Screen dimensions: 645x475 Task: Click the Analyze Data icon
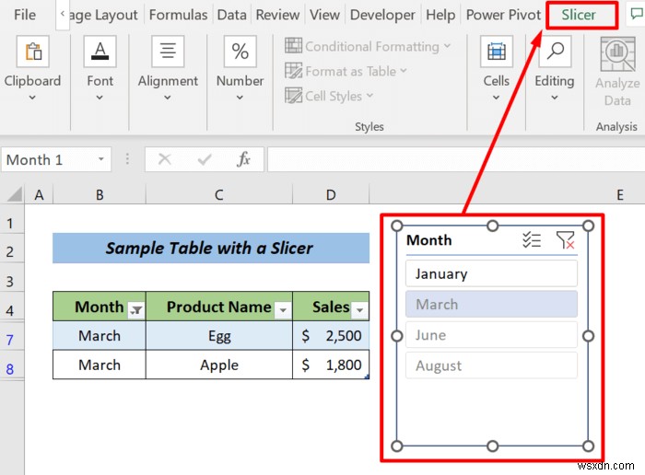pyautogui.click(x=617, y=54)
